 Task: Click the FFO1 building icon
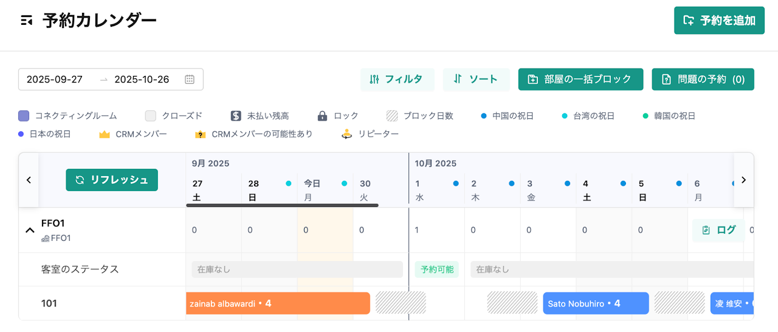45,239
